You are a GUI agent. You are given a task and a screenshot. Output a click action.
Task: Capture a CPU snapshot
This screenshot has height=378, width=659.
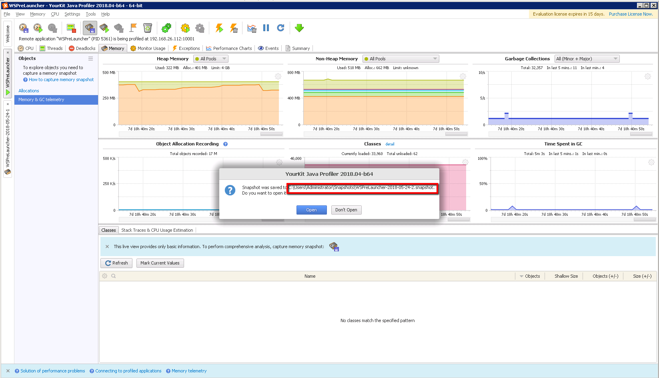click(24, 28)
